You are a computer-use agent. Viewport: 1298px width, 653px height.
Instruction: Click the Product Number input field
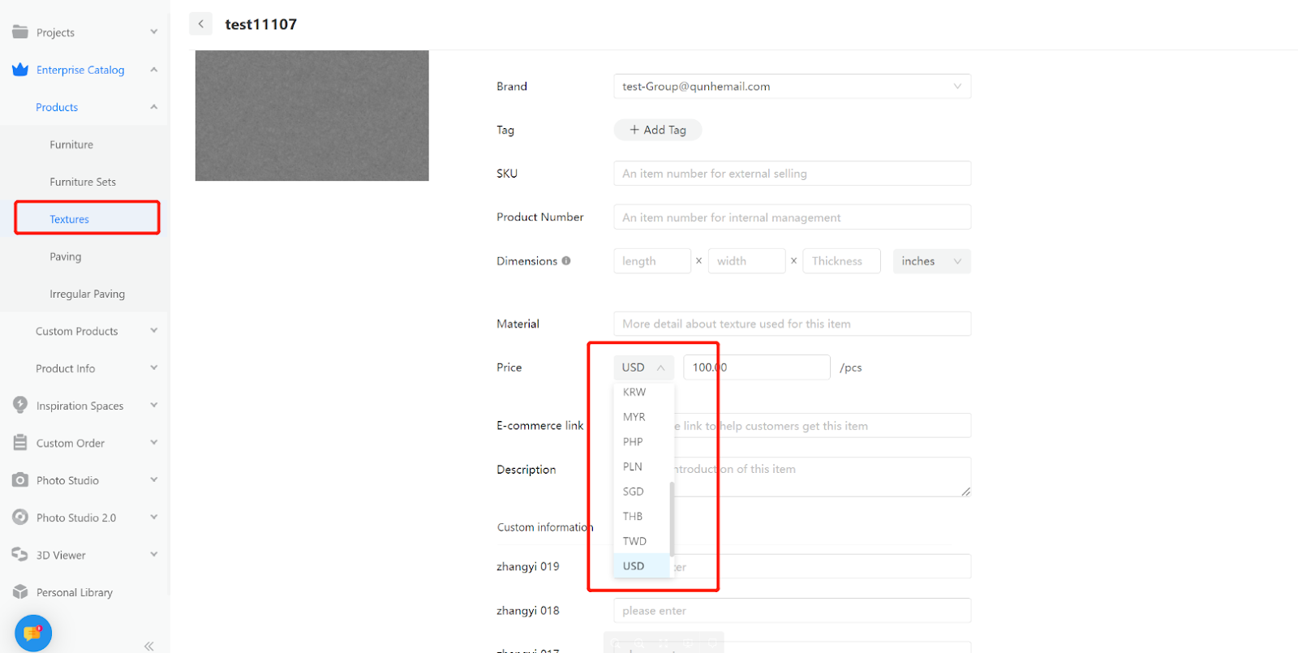(x=792, y=217)
